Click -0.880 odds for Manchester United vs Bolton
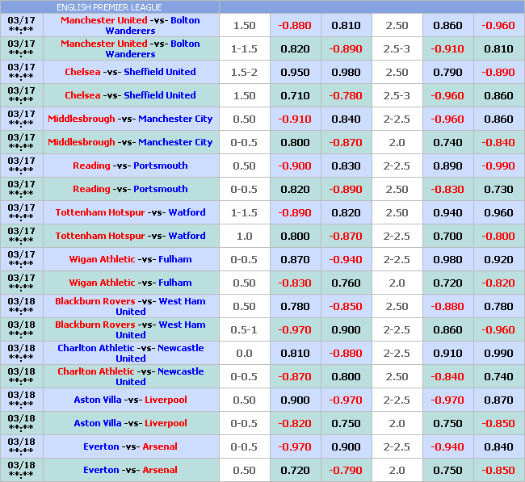The height and width of the screenshot is (482, 525). click(295, 25)
